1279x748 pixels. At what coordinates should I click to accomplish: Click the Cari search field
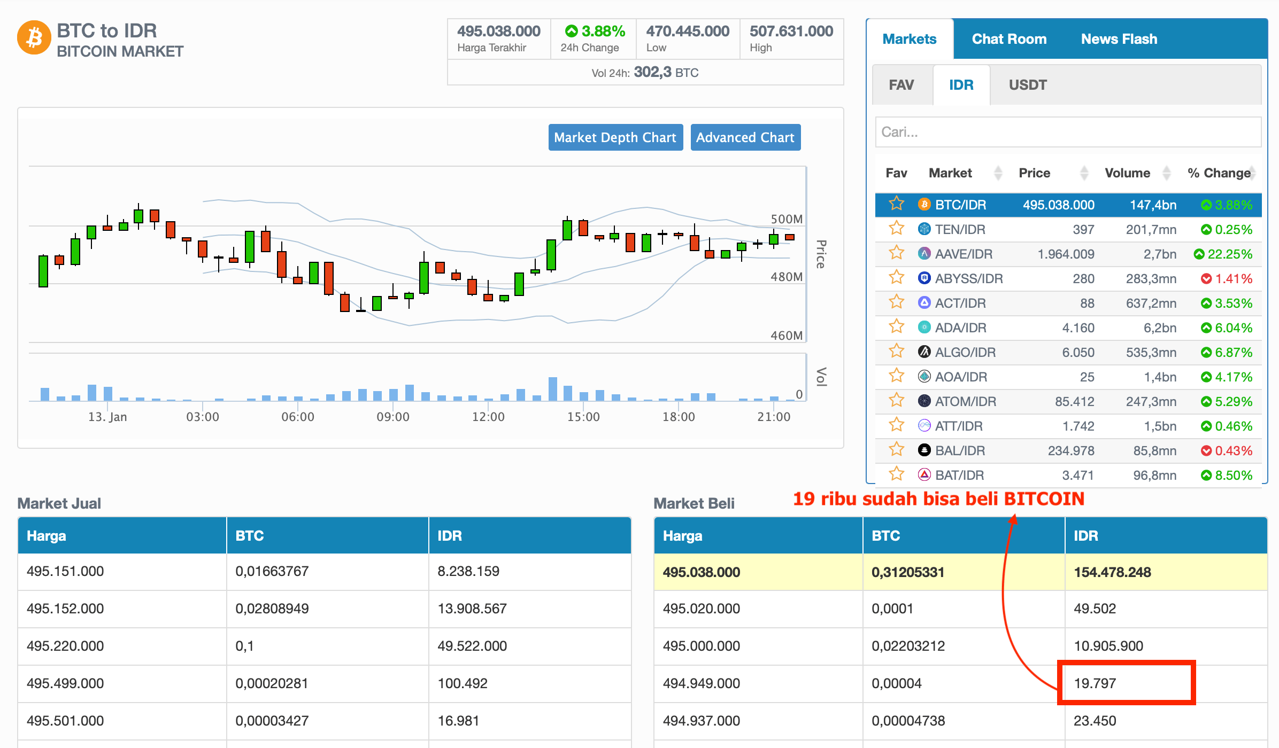click(x=1068, y=132)
